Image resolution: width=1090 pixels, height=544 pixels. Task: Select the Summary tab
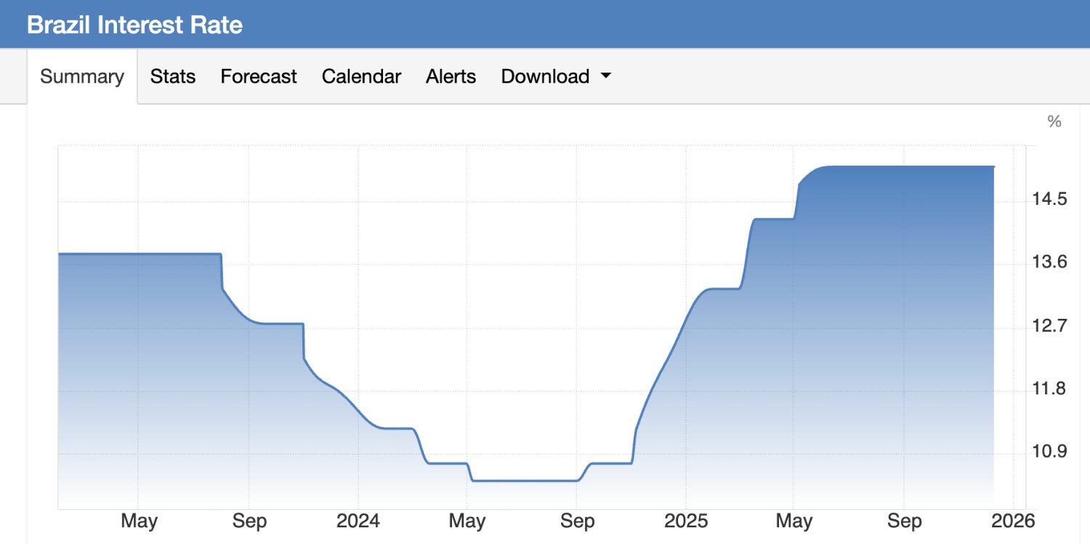click(82, 76)
